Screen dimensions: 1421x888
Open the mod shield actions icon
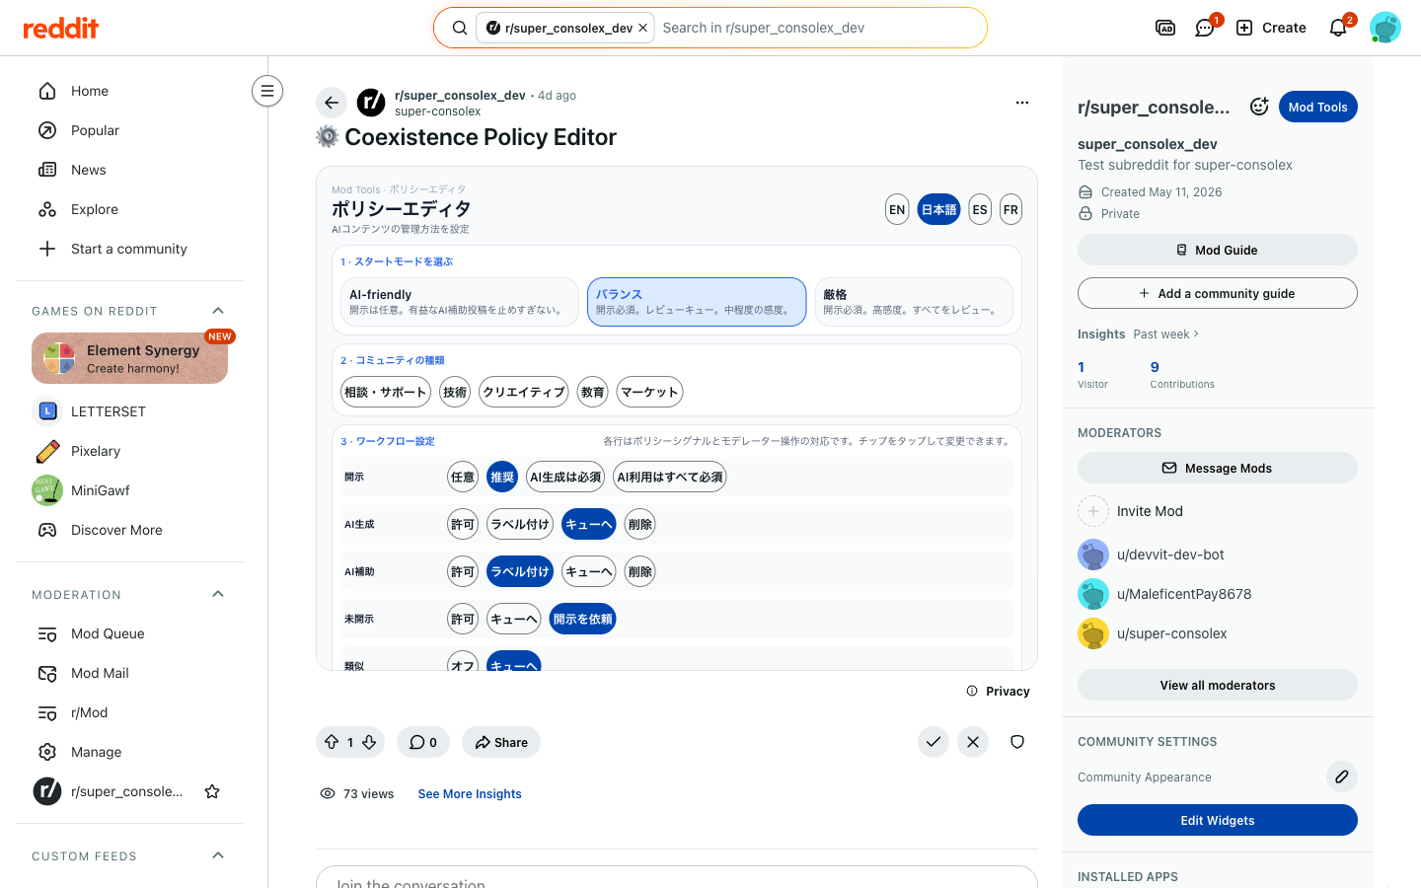[x=1017, y=742]
